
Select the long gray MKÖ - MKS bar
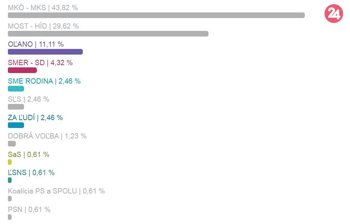point(156,15)
